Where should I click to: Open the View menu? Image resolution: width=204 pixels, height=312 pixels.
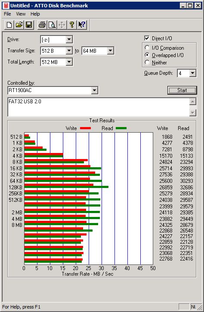(21, 14)
